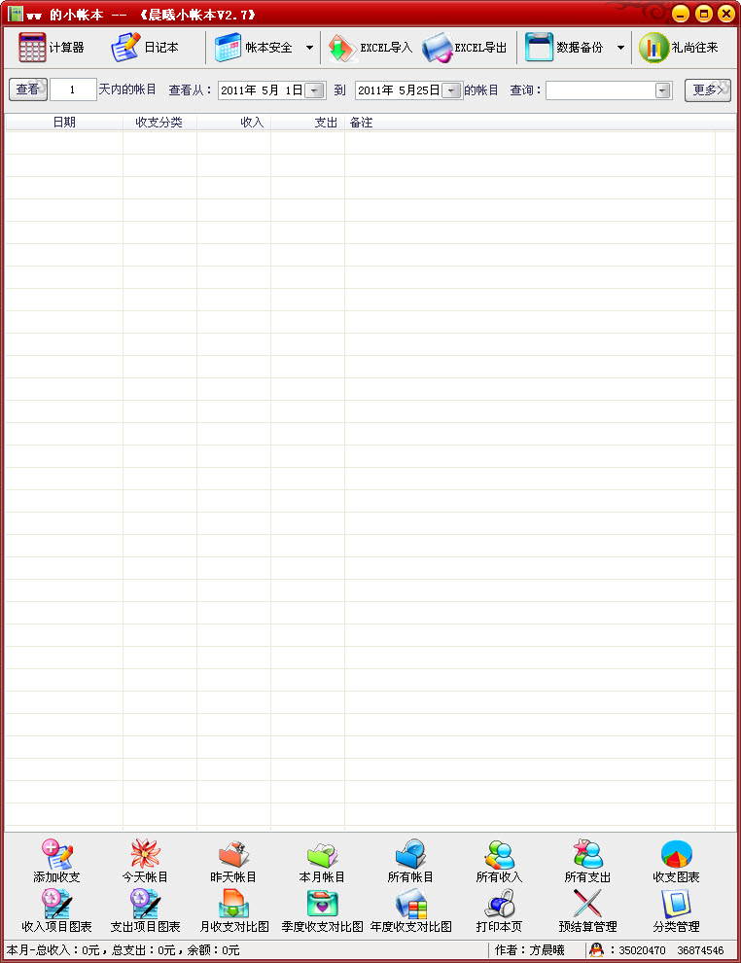Open the end date picker dropdown
Viewport: 741px width, 963px height.
pos(452,90)
